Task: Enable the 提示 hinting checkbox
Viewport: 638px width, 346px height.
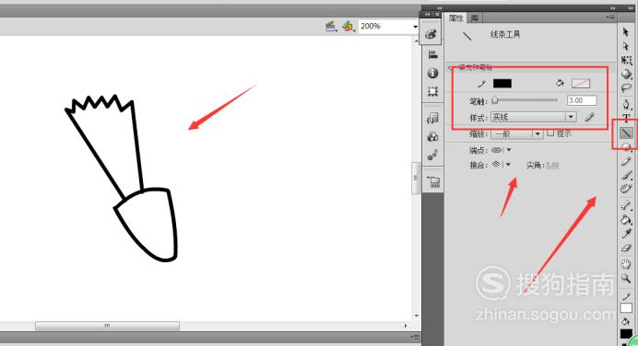Action: point(550,133)
